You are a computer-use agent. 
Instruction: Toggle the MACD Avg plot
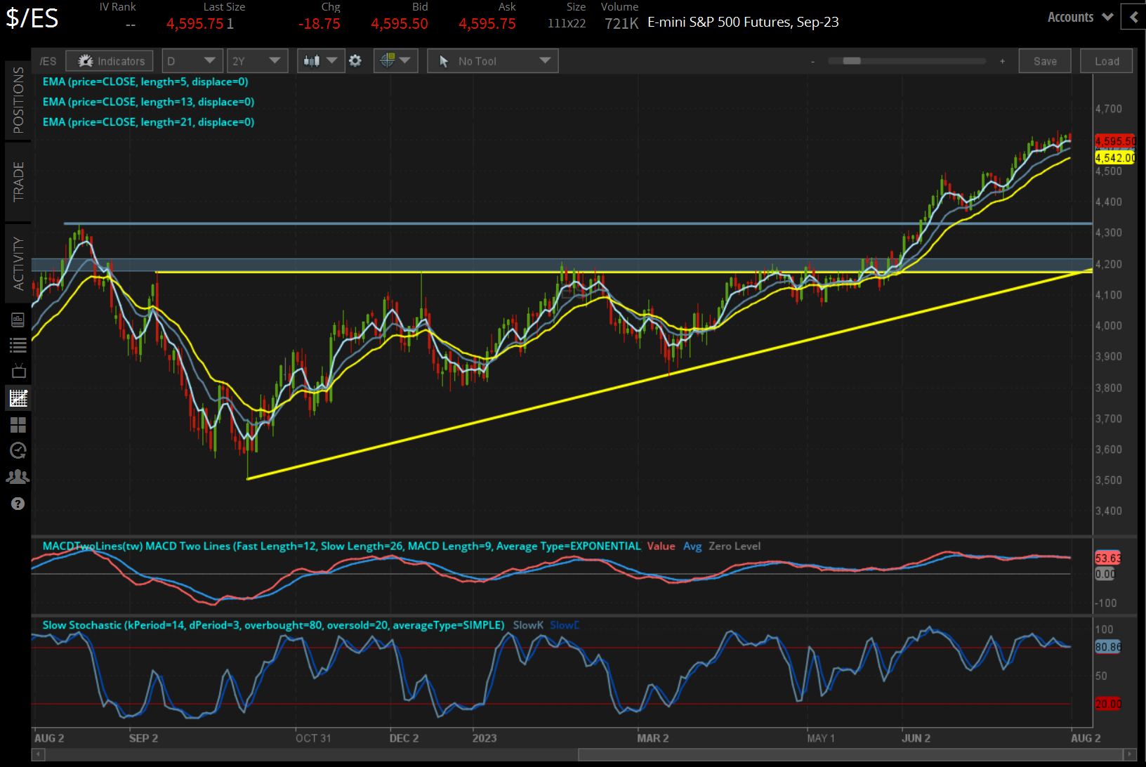(x=692, y=546)
